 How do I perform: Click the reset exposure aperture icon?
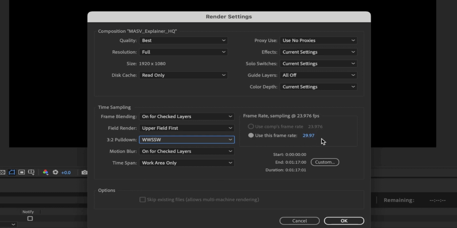click(x=55, y=172)
